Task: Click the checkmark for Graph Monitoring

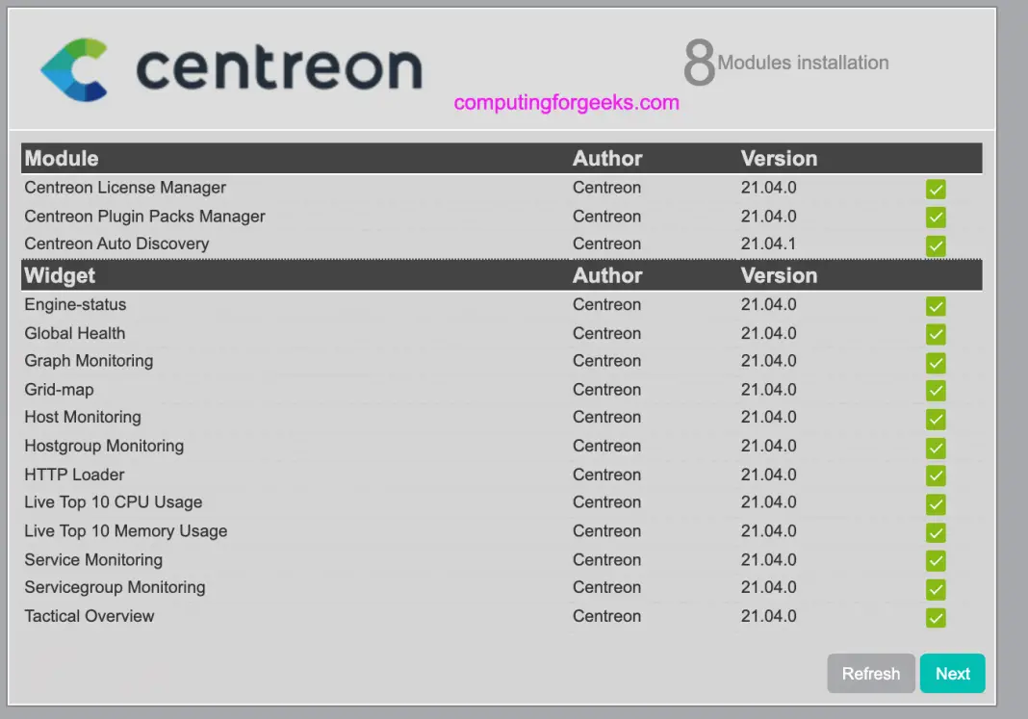Action: click(x=936, y=363)
